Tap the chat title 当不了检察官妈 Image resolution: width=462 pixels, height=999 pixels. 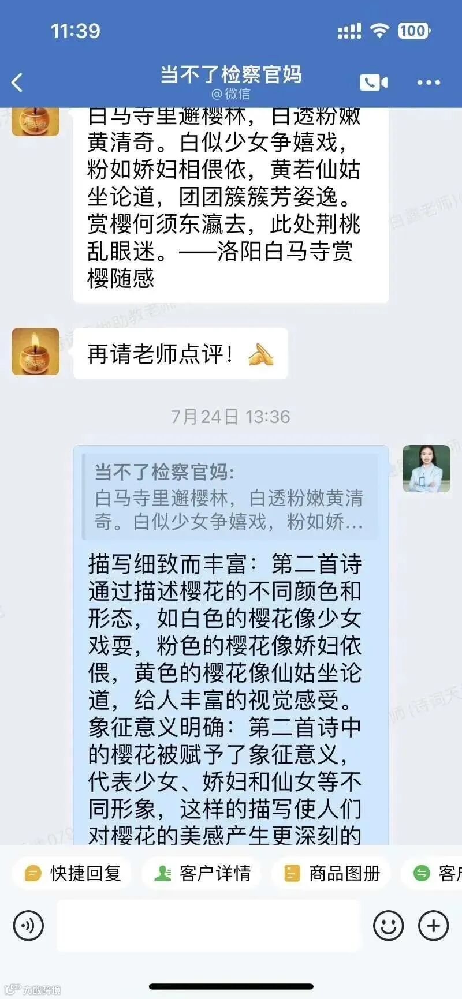click(x=231, y=74)
